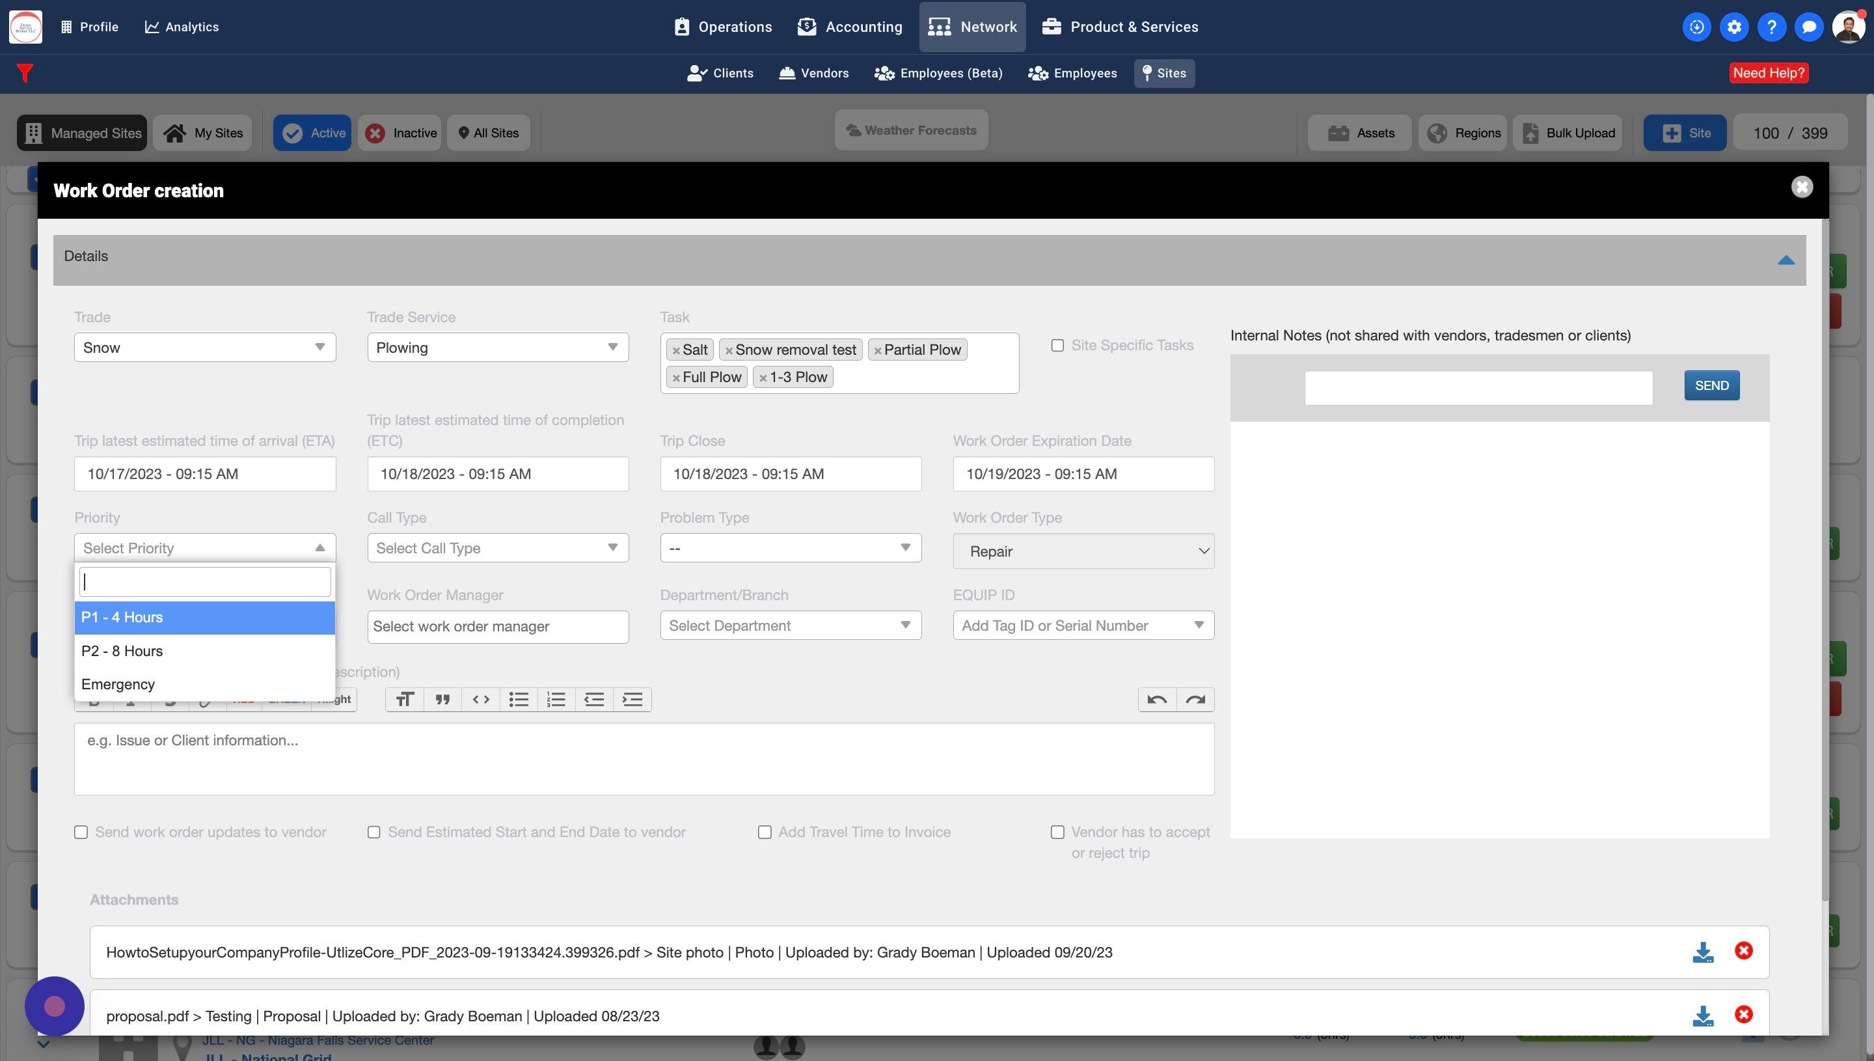Click the Trip Close date field

click(x=790, y=474)
